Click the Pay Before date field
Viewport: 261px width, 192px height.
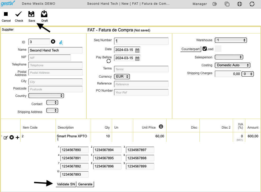[x=125, y=58]
